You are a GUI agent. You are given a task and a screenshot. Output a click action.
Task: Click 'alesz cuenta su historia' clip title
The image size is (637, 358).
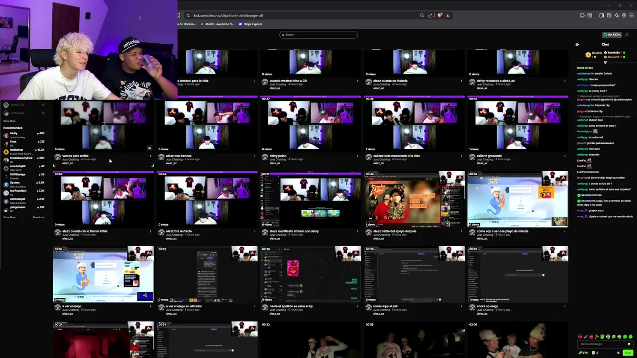pyautogui.click(x=390, y=81)
